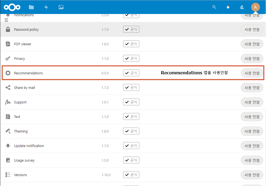Toggle the hamburger navigation menu
Image resolution: width=266 pixels, height=186 pixels.
(6, 20)
